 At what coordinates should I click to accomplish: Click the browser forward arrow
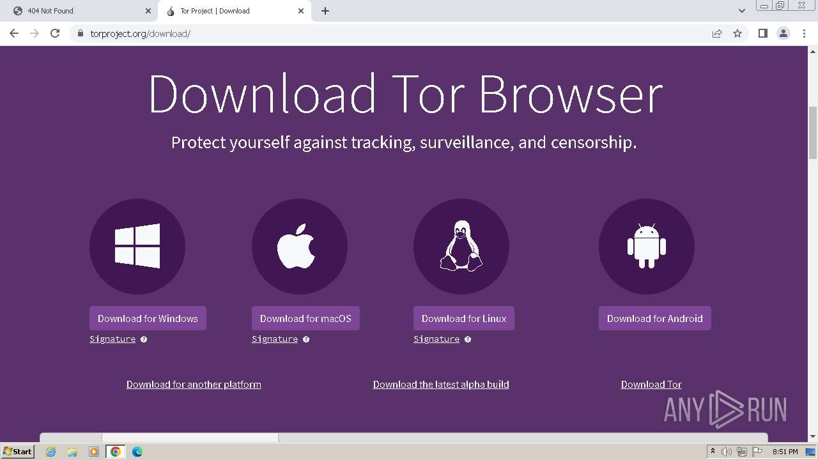click(35, 33)
